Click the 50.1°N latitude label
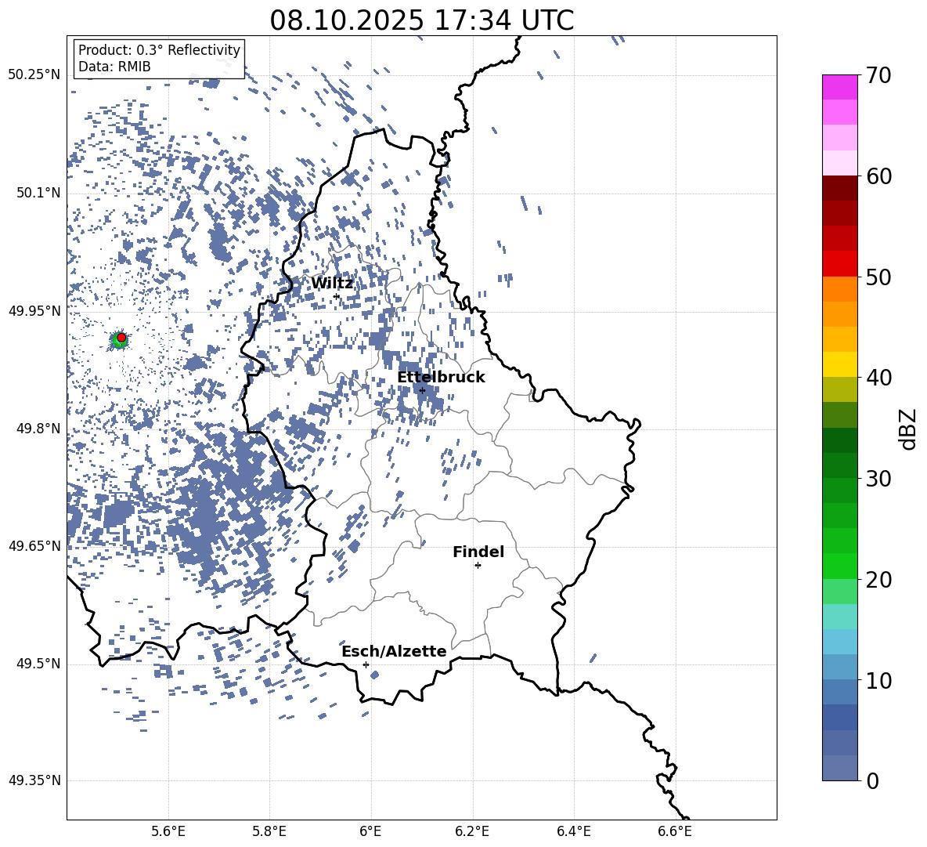Image resolution: width=927 pixels, height=847 pixels. [38, 194]
